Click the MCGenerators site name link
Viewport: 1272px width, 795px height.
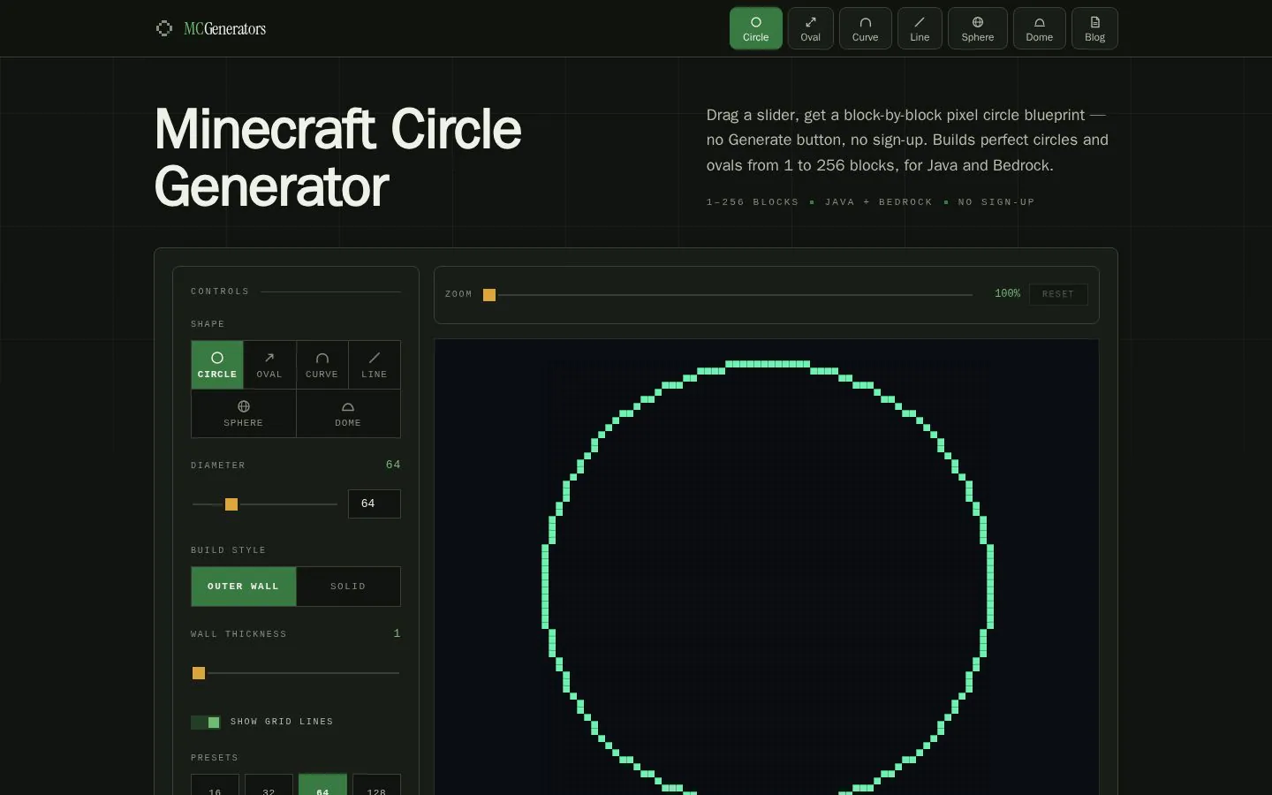tap(224, 28)
